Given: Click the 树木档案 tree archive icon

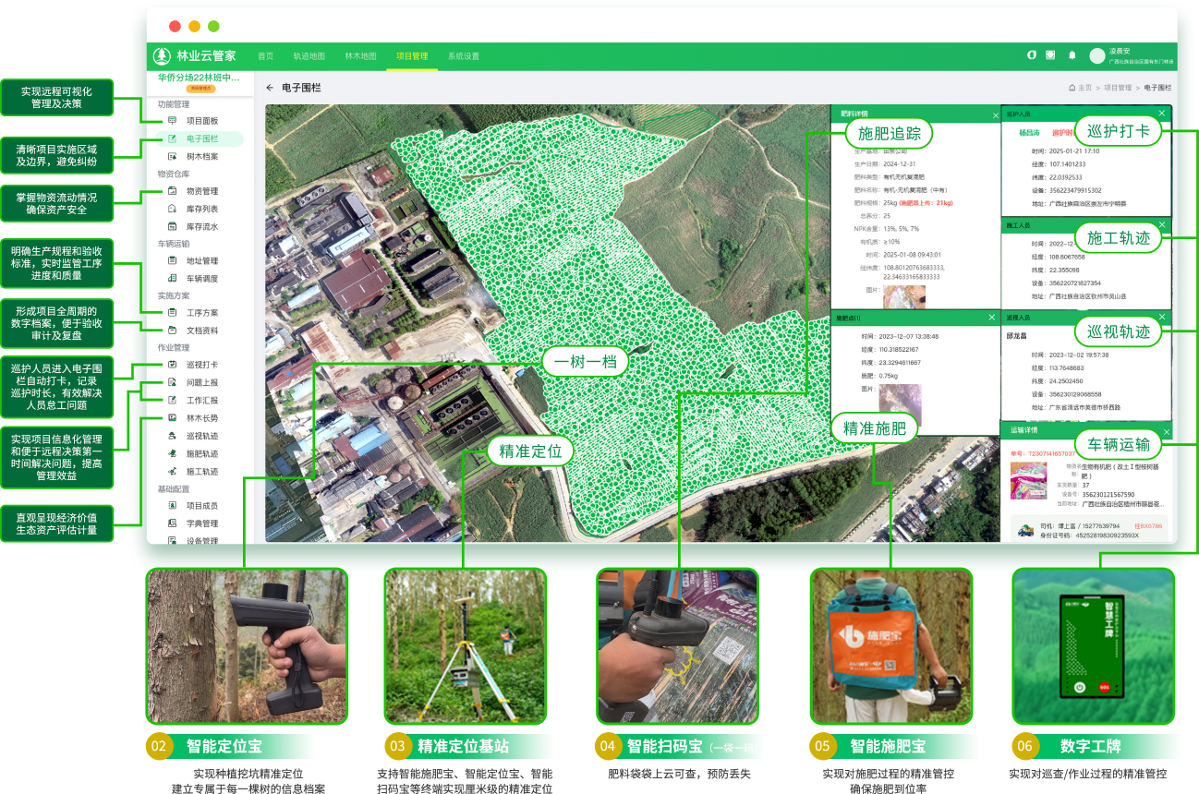Looking at the screenshot, I should click(172, 156).
